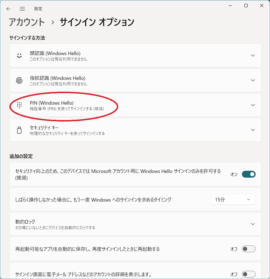
Task: Expand the 顔認識 (Windows Hello) section
Action: tap(253, 55)
